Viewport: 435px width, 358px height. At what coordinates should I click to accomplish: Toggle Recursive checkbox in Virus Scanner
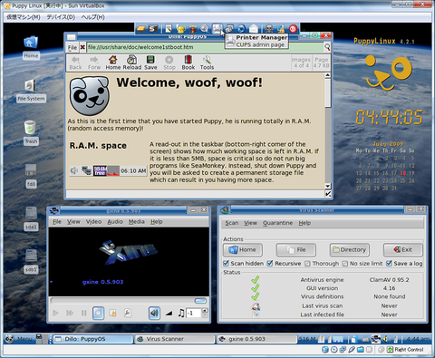(270, 263)
